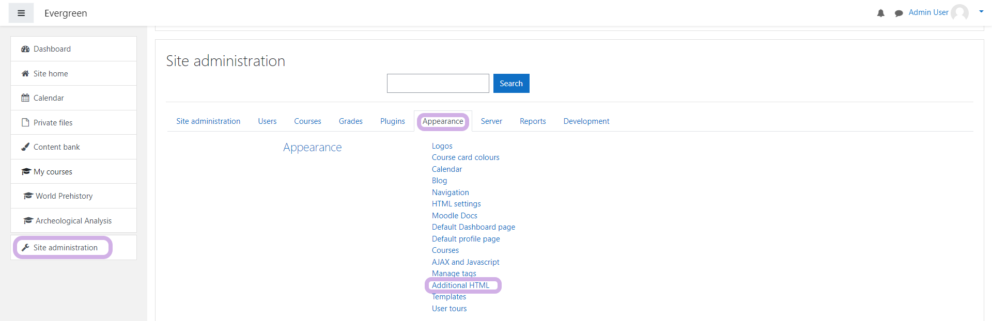Viewport: 992px width, 321px height.
Task: Open the messages speech bubble icon
Action: (898, 13)
